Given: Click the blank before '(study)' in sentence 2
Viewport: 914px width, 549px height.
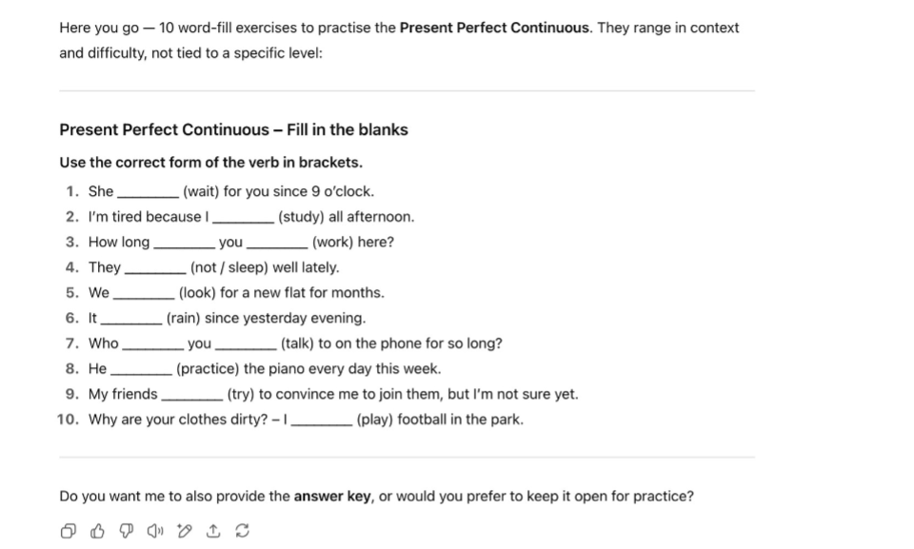Looking at the screenshot, I should (x=244, y=217).
